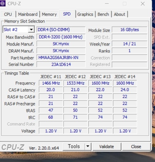Click the empty Command Rate cell under JEDEC #11

[51, 124]
